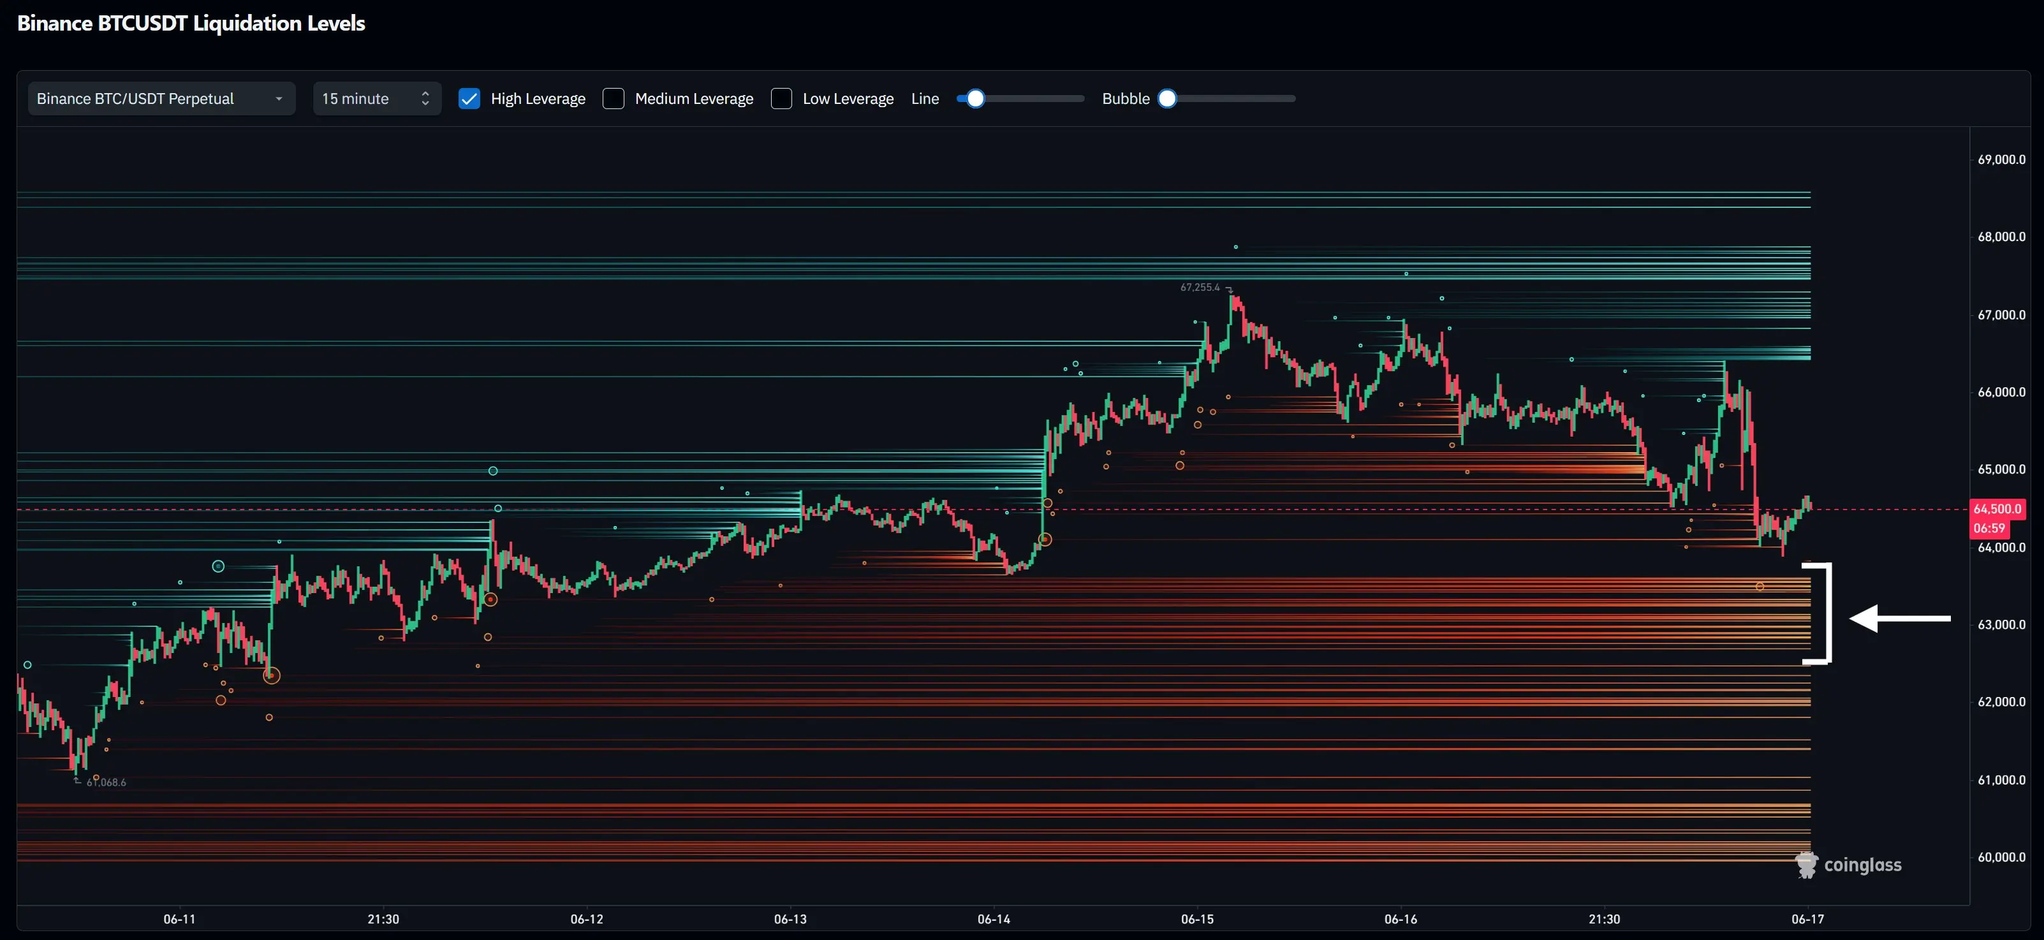Click the 06-11 date axis label
2044x940 pixels.
tap(179, 920)
